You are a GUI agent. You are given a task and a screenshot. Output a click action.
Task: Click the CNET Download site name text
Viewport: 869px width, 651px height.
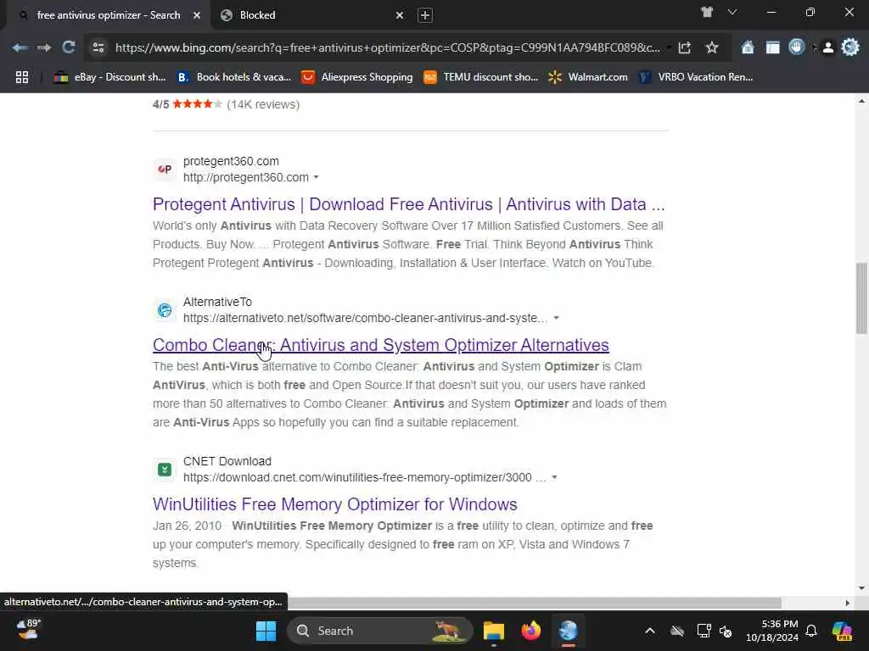point(227,461)
